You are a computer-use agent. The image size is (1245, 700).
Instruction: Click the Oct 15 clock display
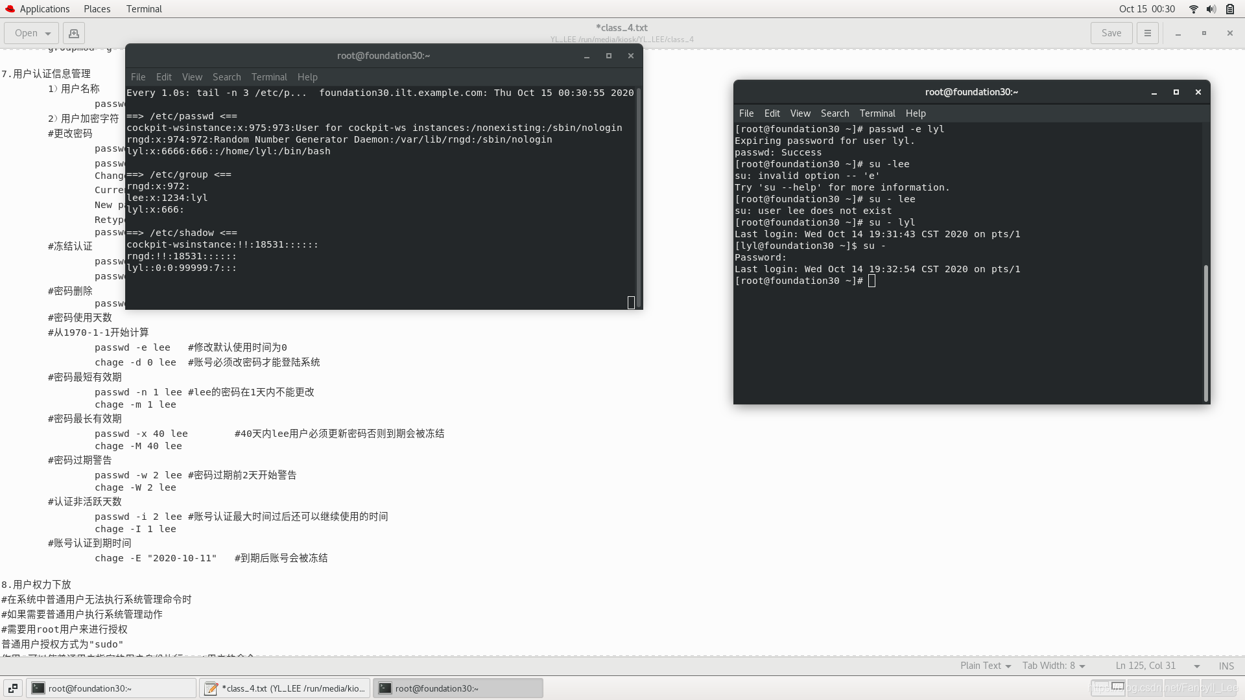[1146, 9]
